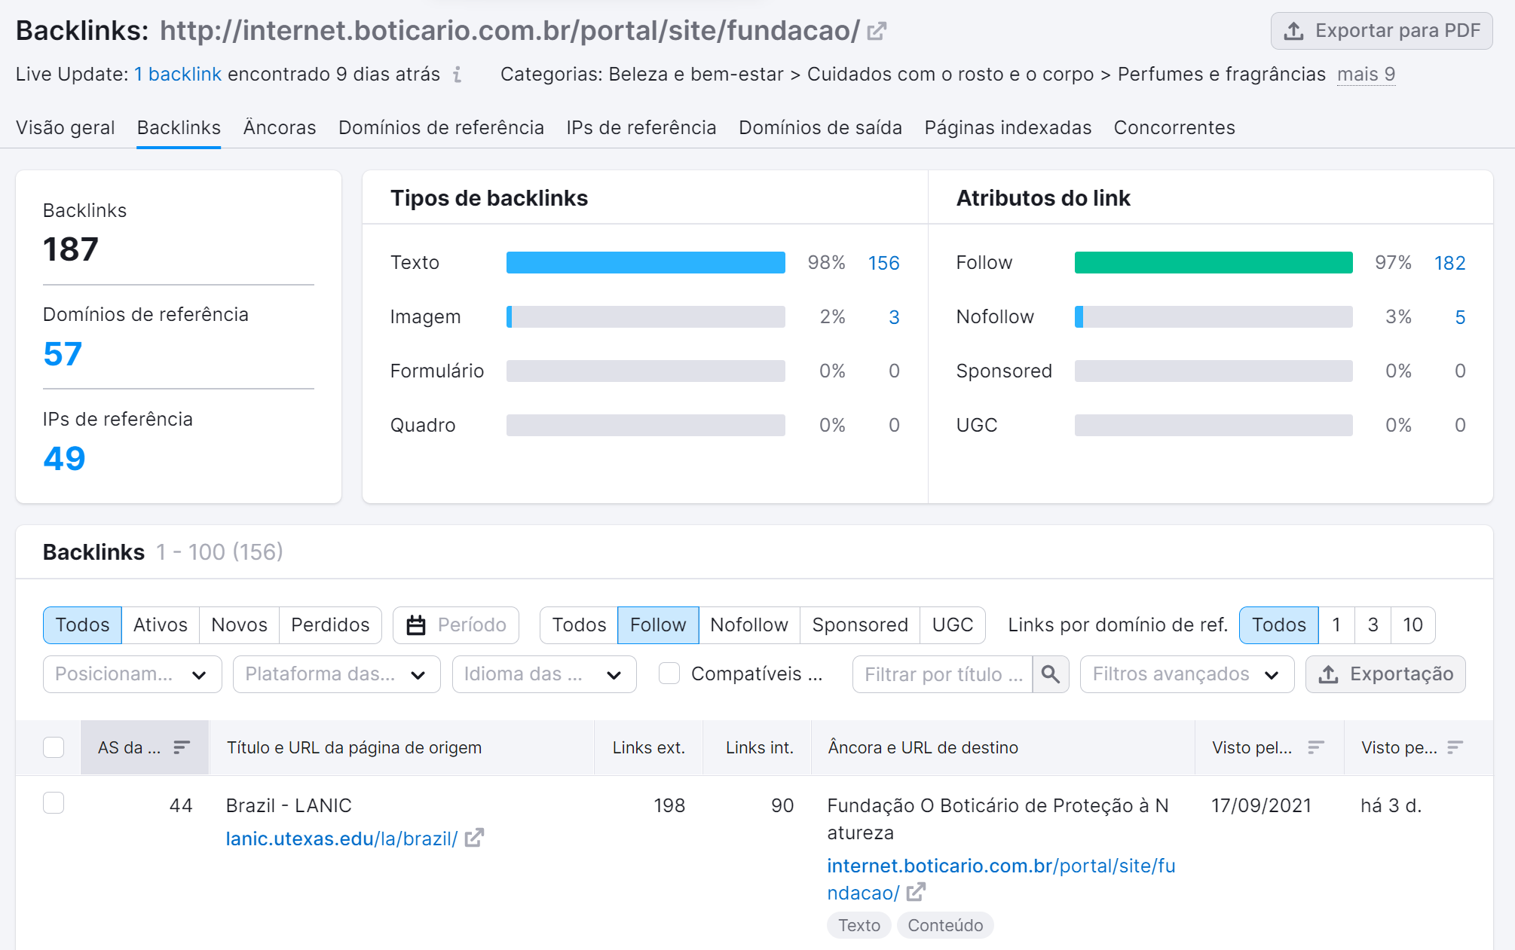Switch to the Âncoras tab
Screen dimensions: 1515x950
click(x=279, y=127)
